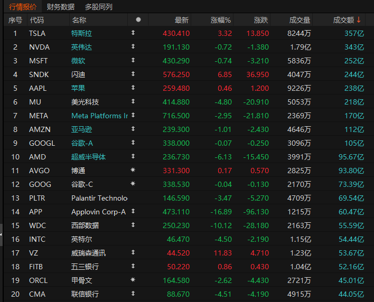This screenshot has width=374, height=302.
Task: Select the AVGO ticker code
Action: pyautogui.click(x=40, y=171)
